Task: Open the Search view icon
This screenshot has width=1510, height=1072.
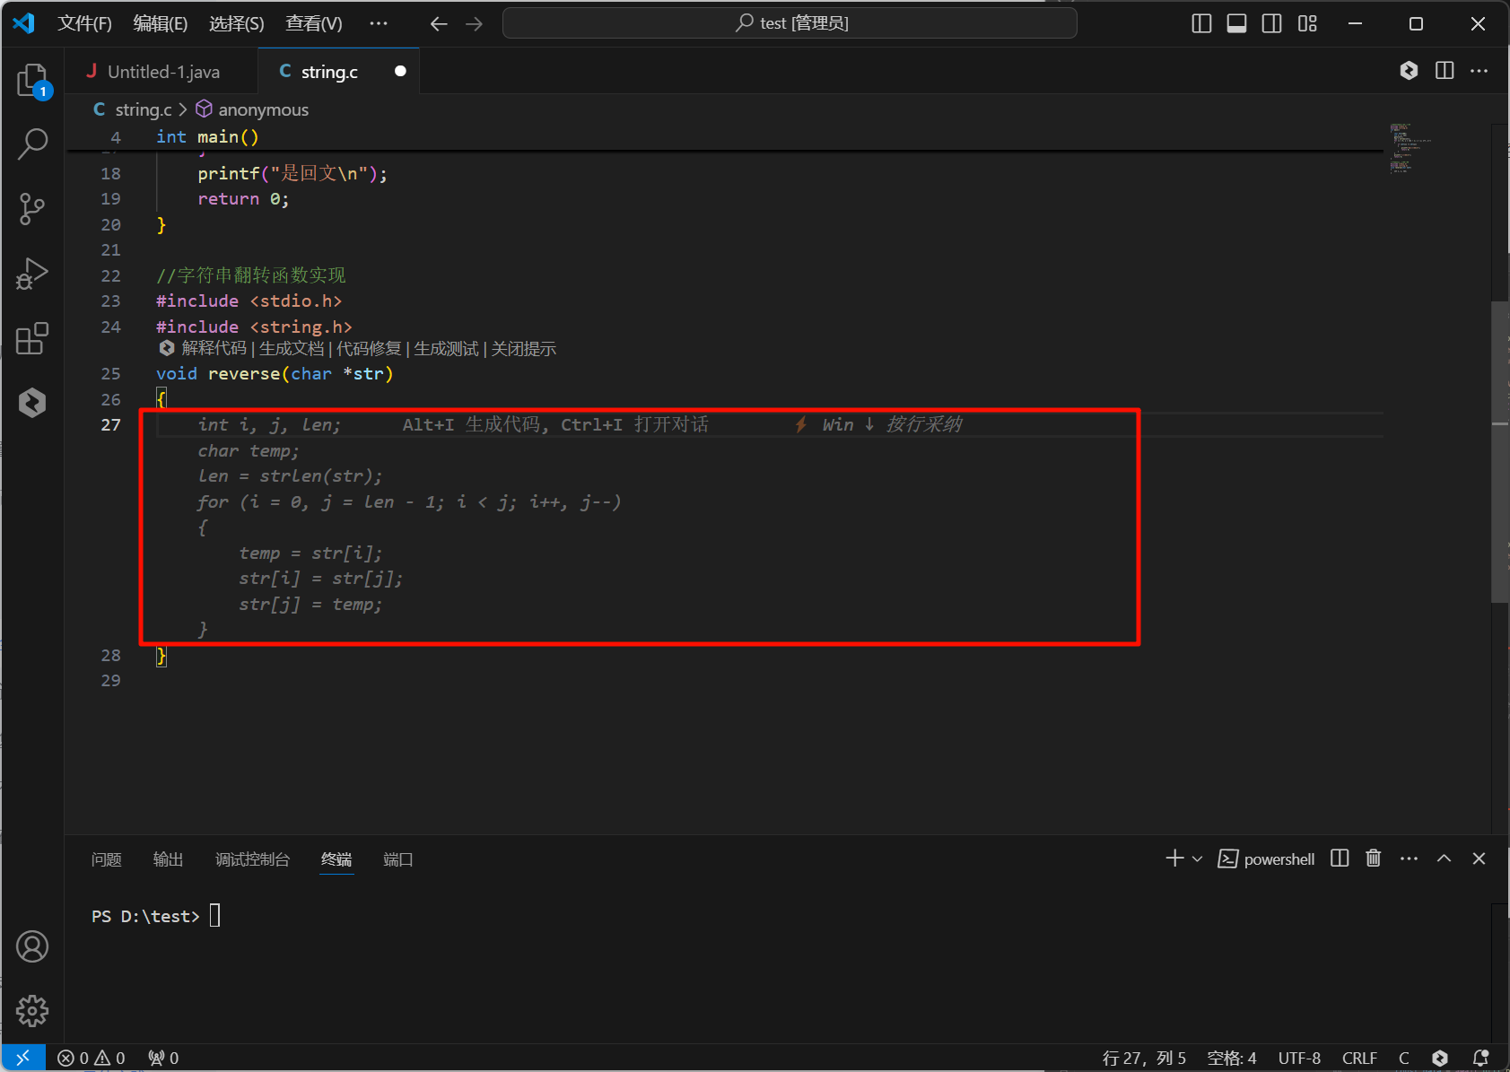Action: tap(32, 144)
